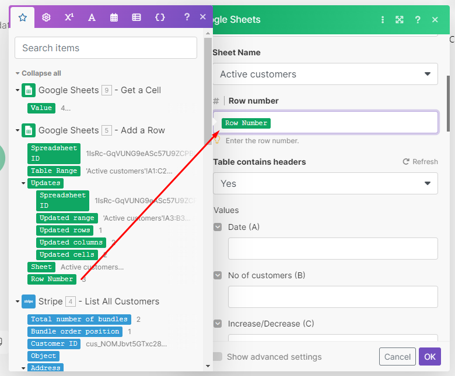Select Bundle order position pill
This screenshot has width=455, height=376.
[x=75, y=332]
